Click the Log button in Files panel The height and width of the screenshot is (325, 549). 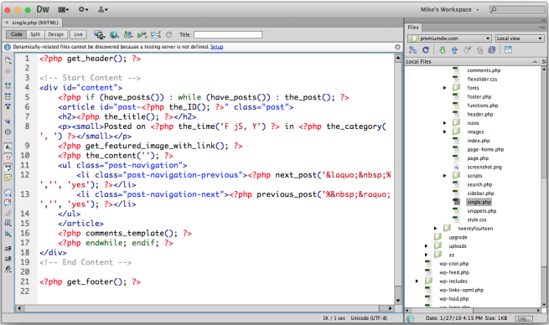click(x=524, y=318)
